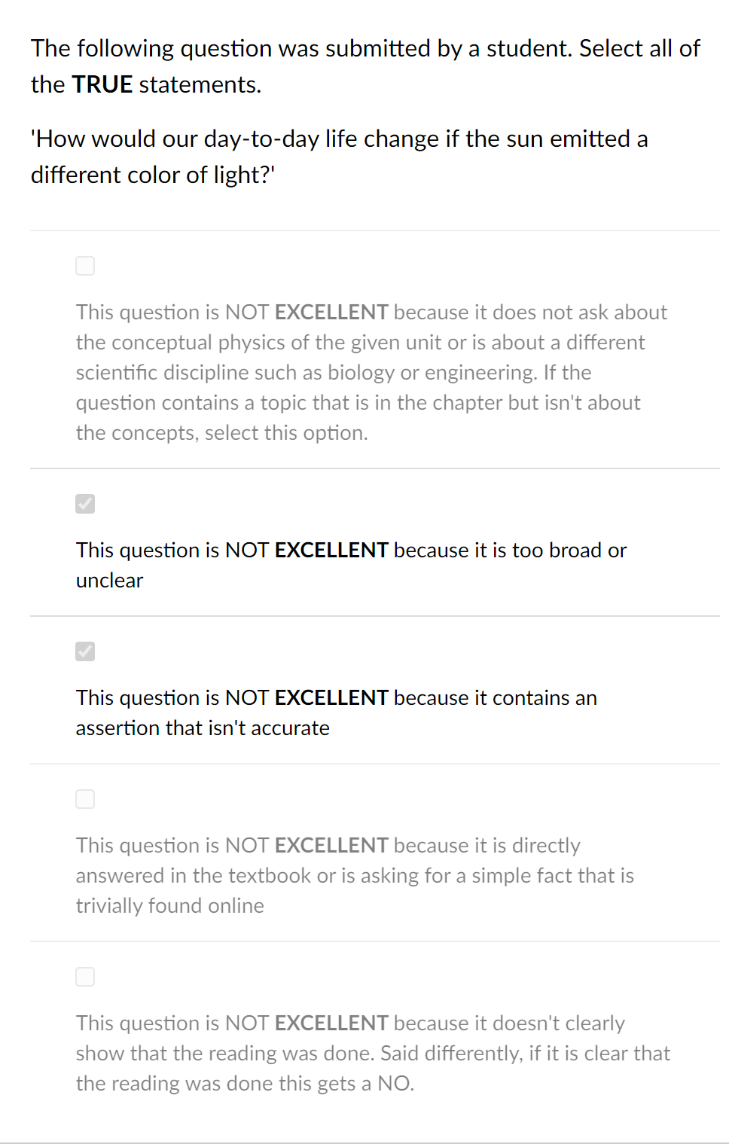Viewport: 729px width, 1144px height.
Task: Click the instructions paragraph at the top
Action: click(364, 66)
